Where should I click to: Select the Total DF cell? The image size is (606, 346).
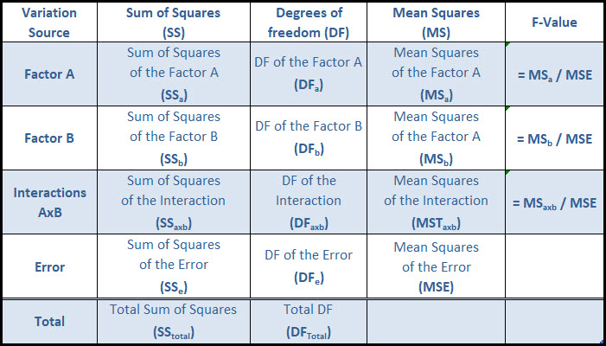pos(308,321)
